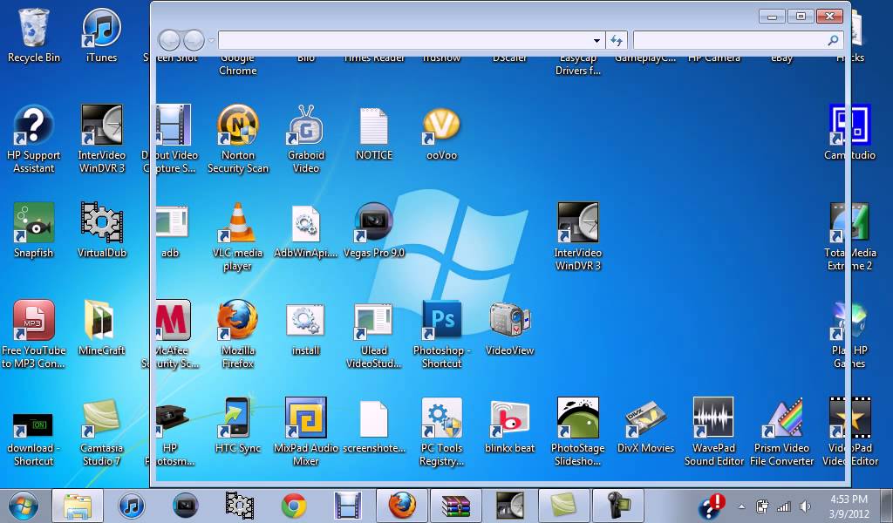
Task: Open the iTunes desktop shortcut
Action: [x=101, y=35]
